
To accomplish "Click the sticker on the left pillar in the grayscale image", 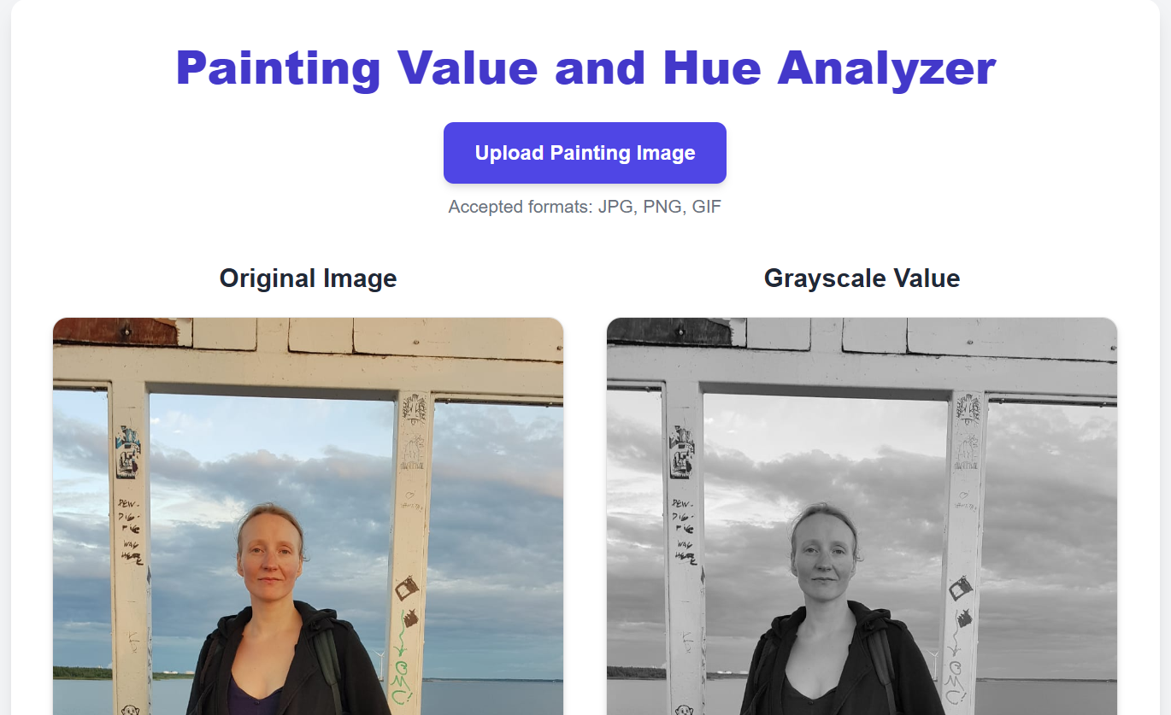I will pyautogui.click(x=681, y=451).
